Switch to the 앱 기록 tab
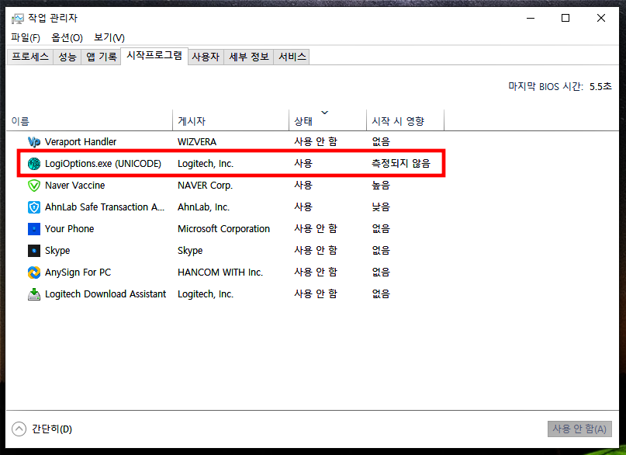This screenshot has height=455, width=626. [x=102, y=57]
